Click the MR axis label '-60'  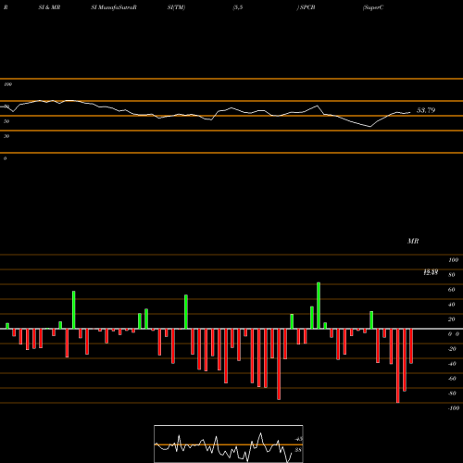452,379
